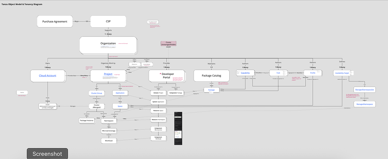Select the Microservice/app node
Screen dimensions: 388x159
[108, 131]
